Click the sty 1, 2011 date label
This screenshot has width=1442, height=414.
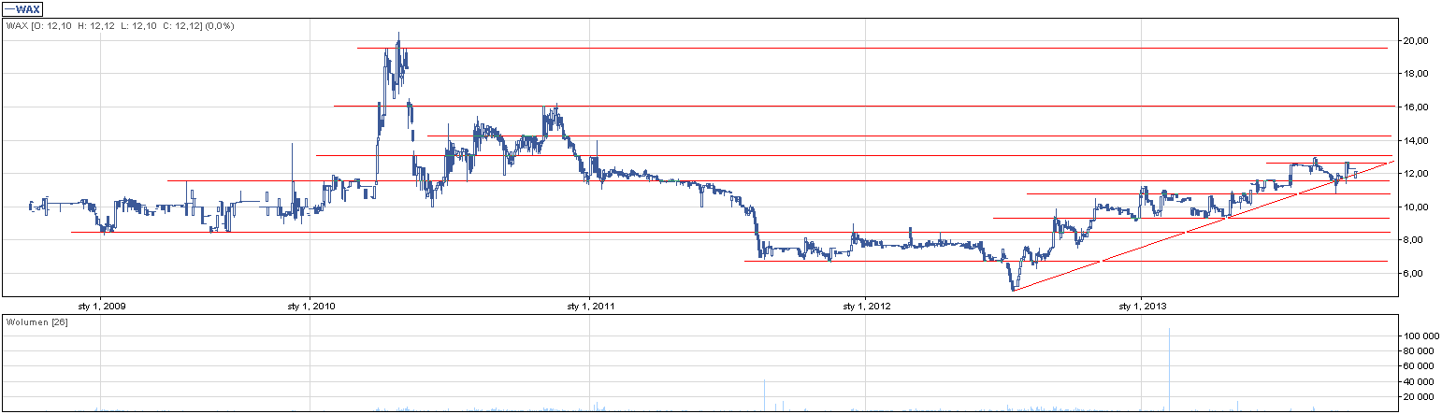pos(590,306)
